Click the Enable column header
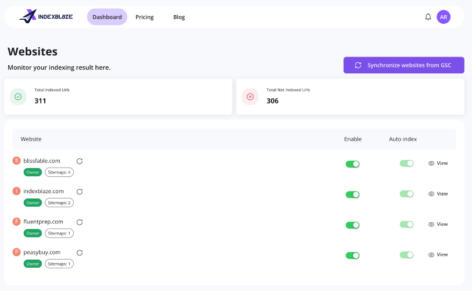This screenshot has width=472, height=291. 353,139
